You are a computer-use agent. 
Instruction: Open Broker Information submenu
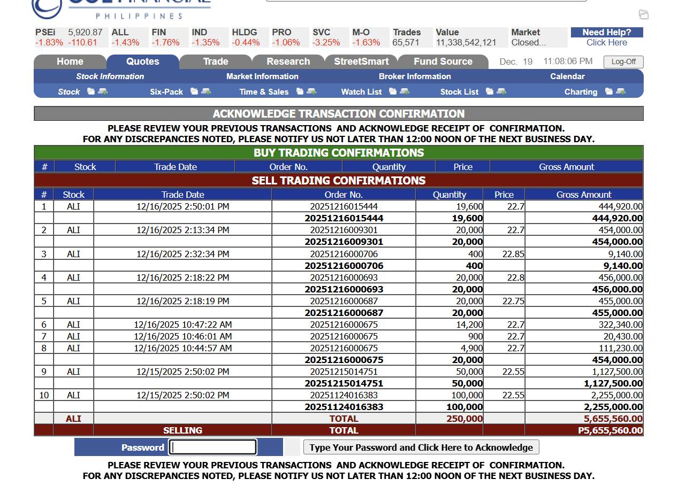415,76
